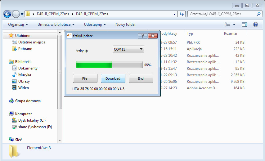Click the Ulubione star icon
This screenshot has width=265, height=161.
click(x=11, y=35)
